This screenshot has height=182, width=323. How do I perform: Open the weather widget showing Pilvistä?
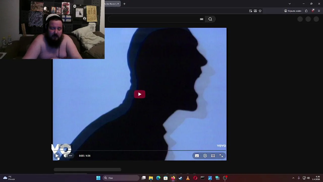click(x=9, y=178)
